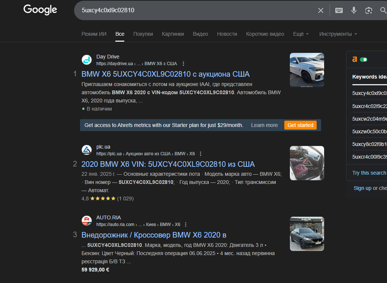Switch to Картинки tab
The height and width of the screenshot is (283, 387).
click(173, 34)
